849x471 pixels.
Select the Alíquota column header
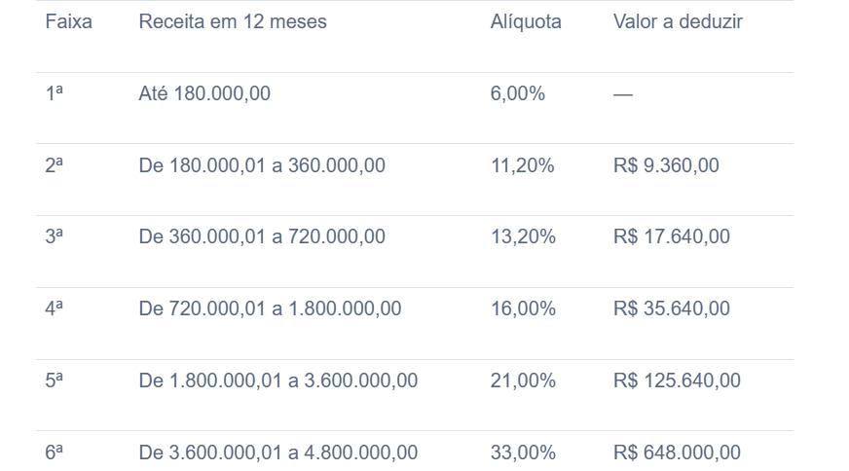pos(526,21)
